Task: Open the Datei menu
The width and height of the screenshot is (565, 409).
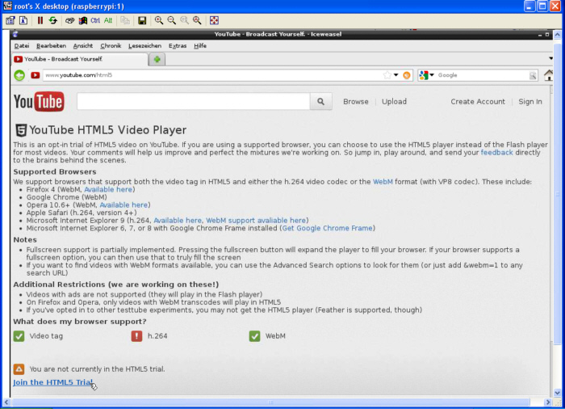Action: pos(22,46)
